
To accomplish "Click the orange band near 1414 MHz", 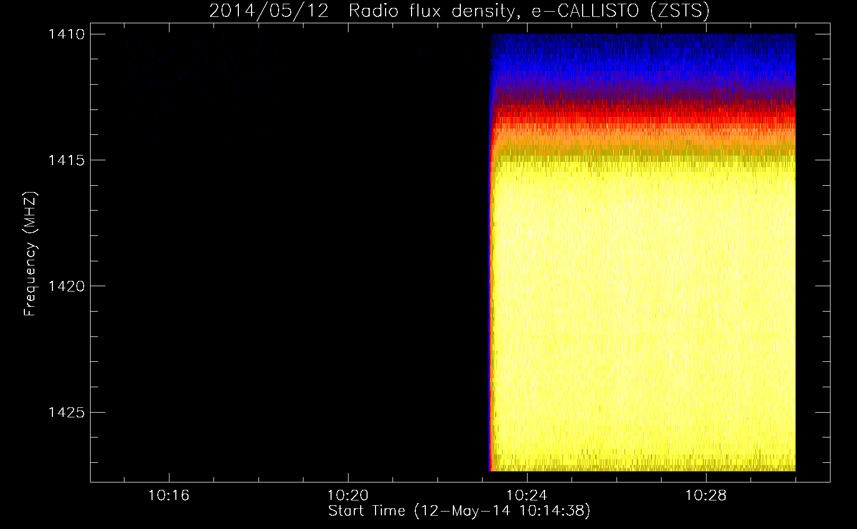I will pos(644,138).
